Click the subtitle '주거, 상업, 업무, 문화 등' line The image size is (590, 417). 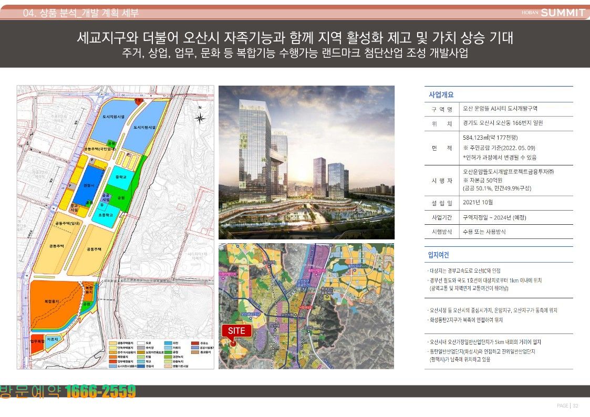click(x=295, y=53)
